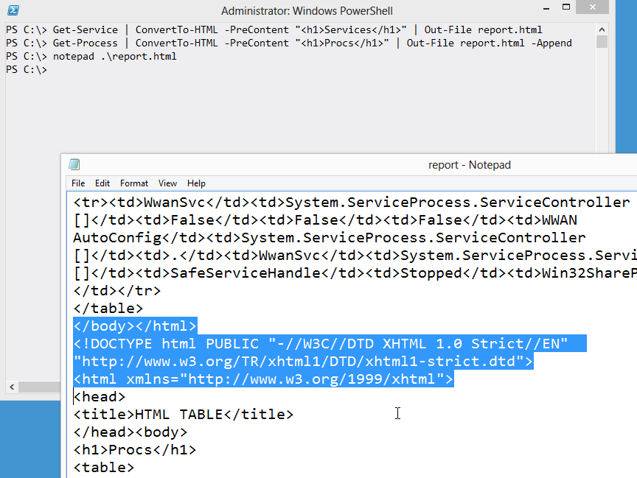The height and width of the screenshot is (478, 637).
Task: Open the Help menu in Notepad
Action: [x=196, y=183]
